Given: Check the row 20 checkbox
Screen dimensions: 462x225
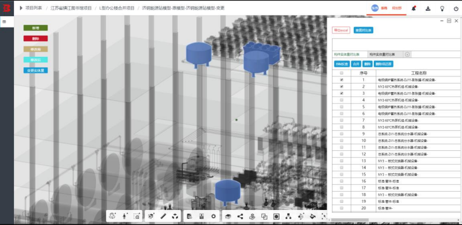Looking at the screenshot, I should click(341, 208).
